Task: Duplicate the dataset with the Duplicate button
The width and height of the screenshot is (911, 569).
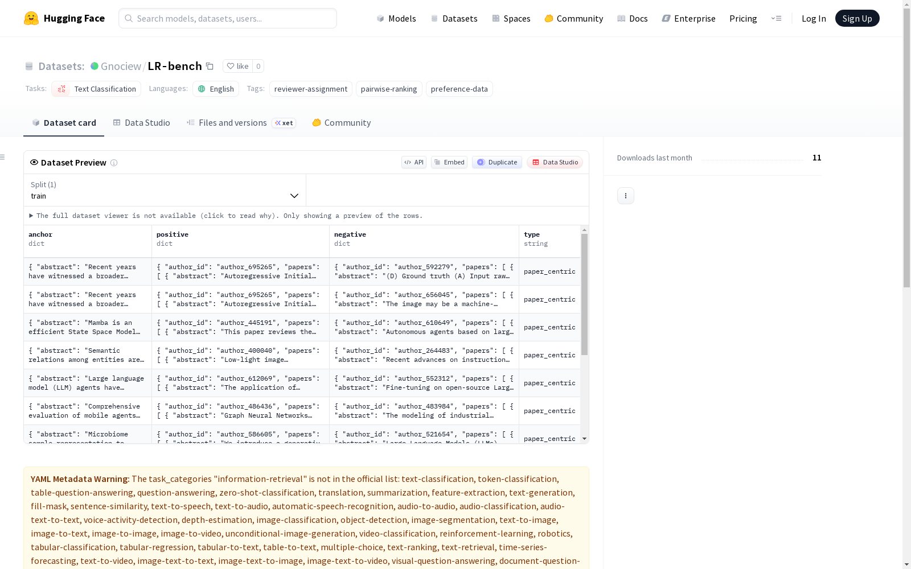Action: 497,162
